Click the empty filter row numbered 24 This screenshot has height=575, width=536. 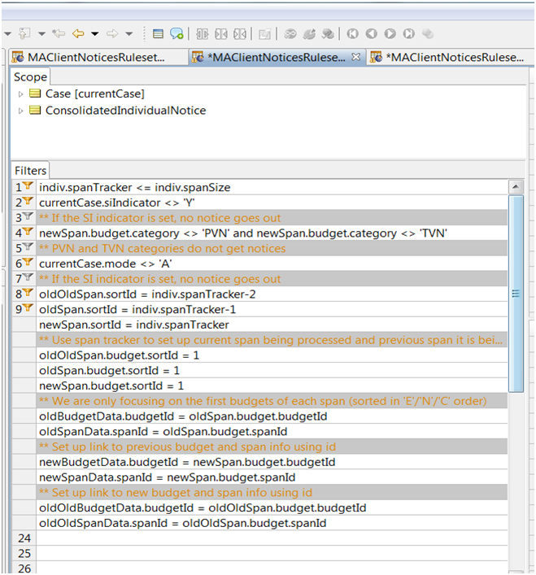272,538
